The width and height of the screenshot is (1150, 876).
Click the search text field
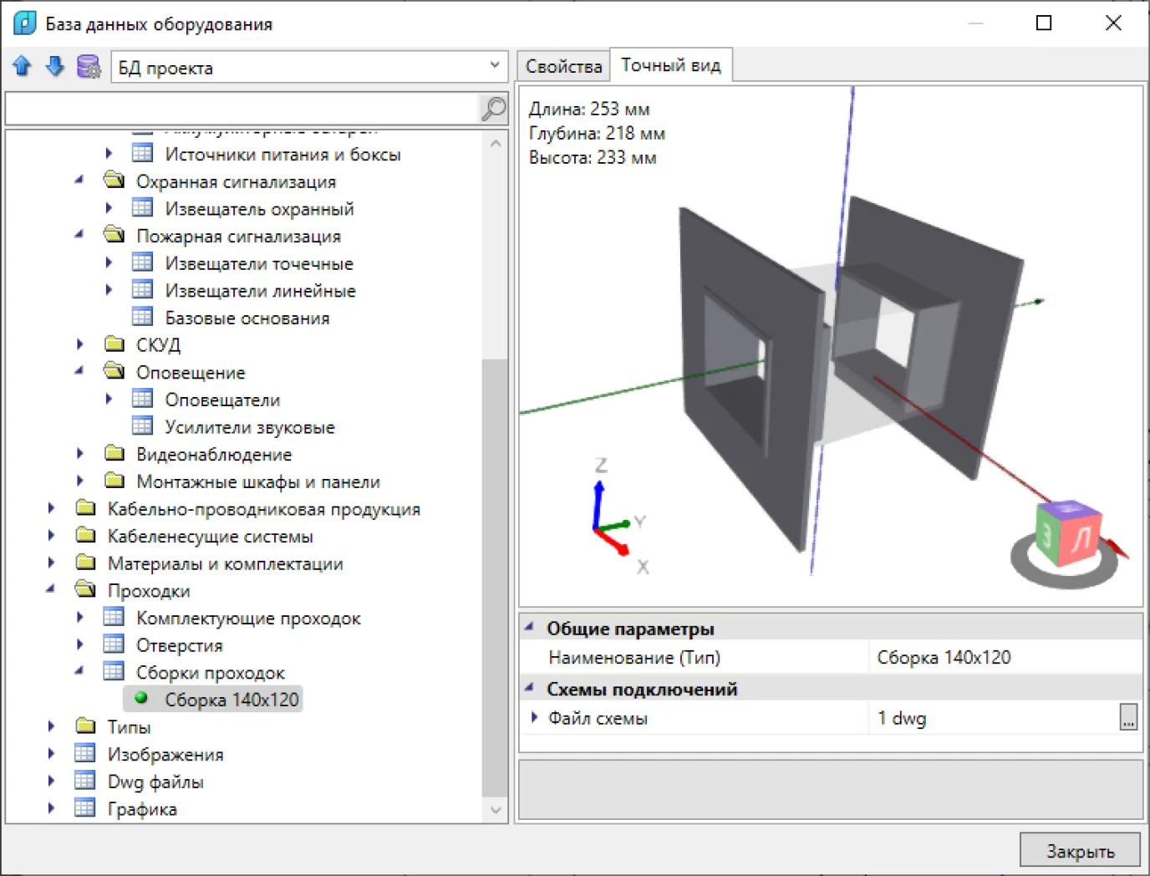click(x=241, y=109)
